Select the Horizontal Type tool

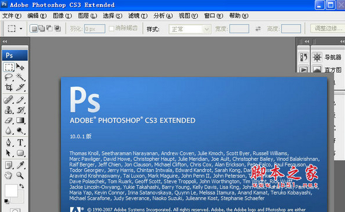click(20, 142)
